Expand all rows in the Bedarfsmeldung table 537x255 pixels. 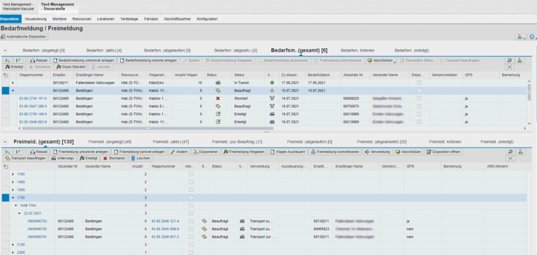8,61
